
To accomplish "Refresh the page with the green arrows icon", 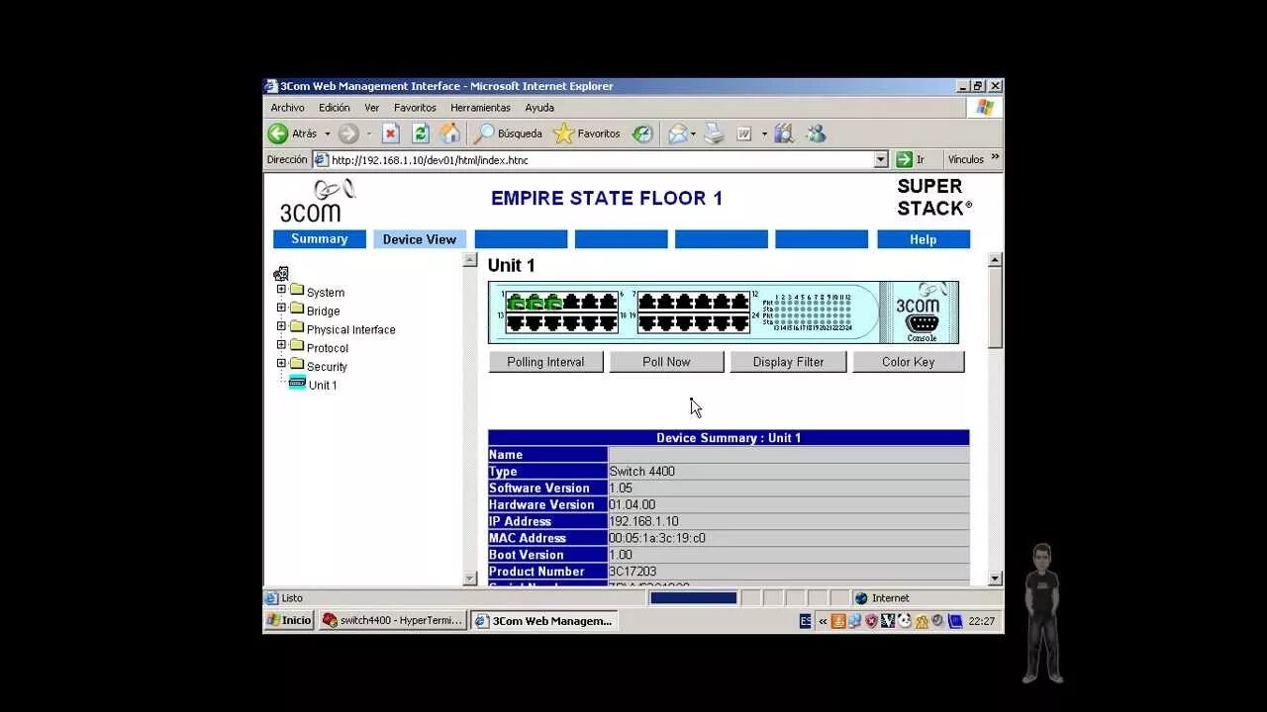I will (421, 133).
